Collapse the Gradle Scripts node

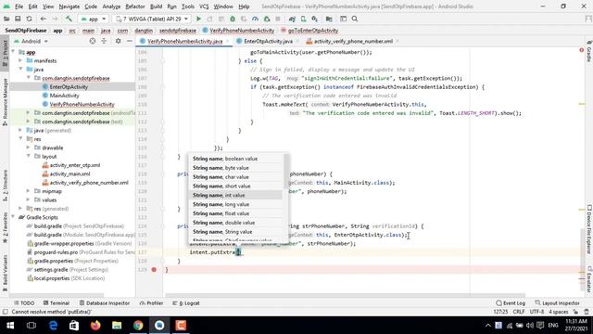[x=13, y=217]
